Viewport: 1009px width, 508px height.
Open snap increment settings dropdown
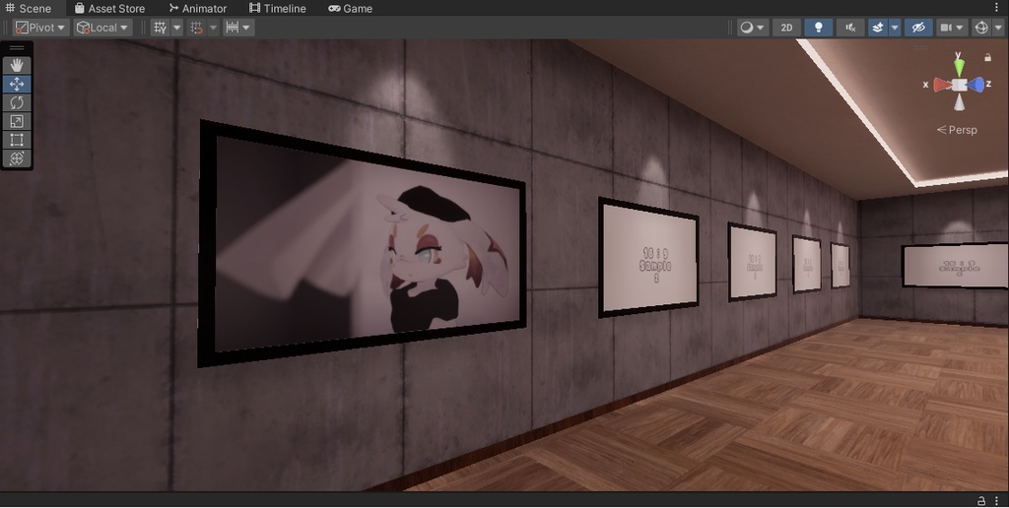click(x=238, y=28)
